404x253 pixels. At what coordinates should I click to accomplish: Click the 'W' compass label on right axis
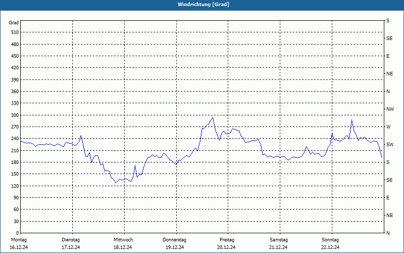pyautogui.click(x=388, y=127)
